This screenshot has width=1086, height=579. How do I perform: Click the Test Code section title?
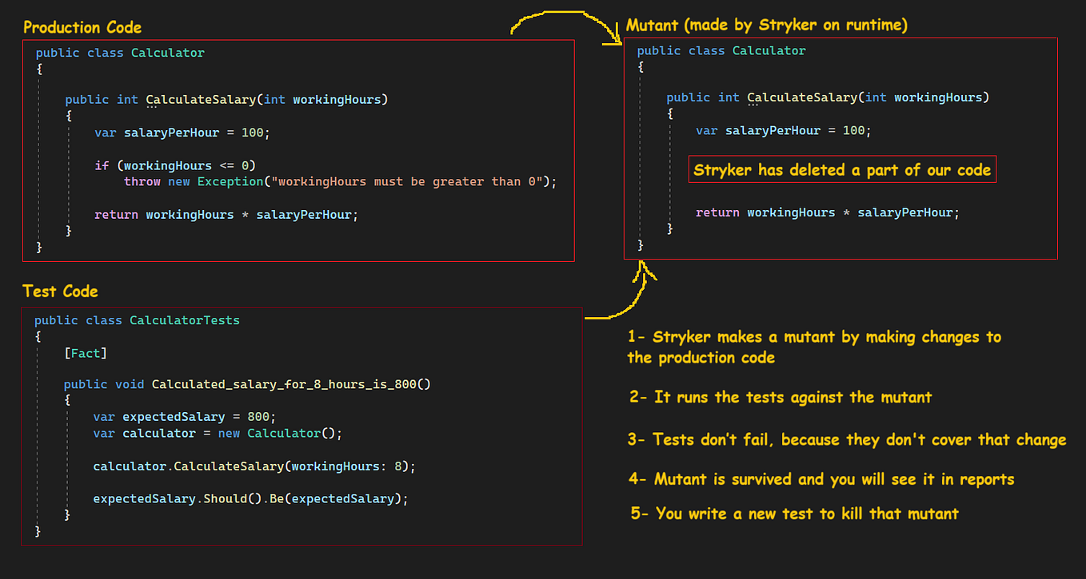click(x=59, y=291)
